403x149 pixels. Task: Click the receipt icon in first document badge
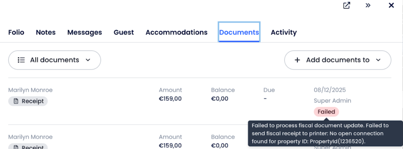[x=16, y=101]
